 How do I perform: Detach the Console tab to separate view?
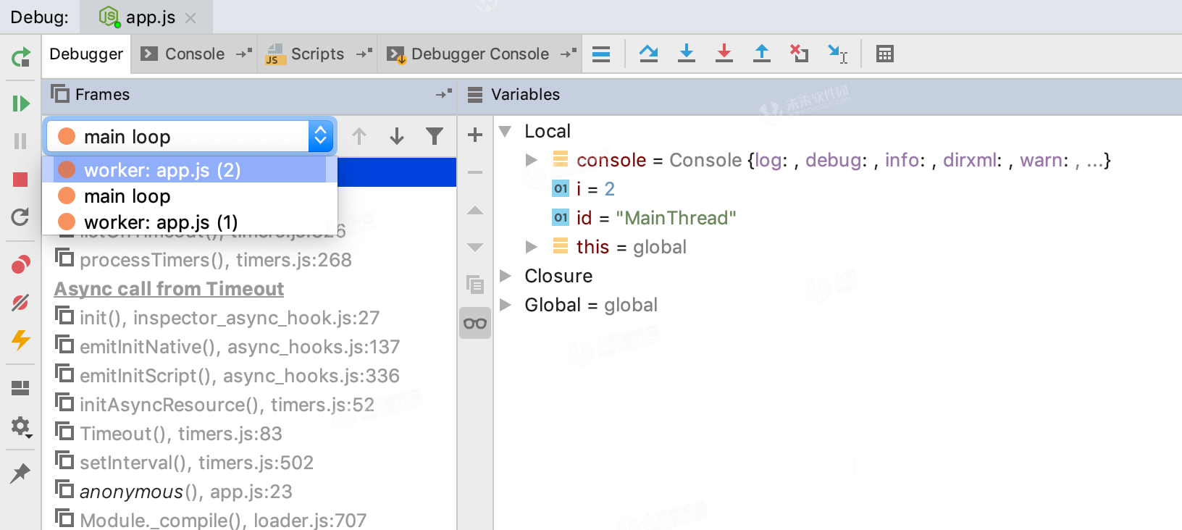[x=244, y=54]
